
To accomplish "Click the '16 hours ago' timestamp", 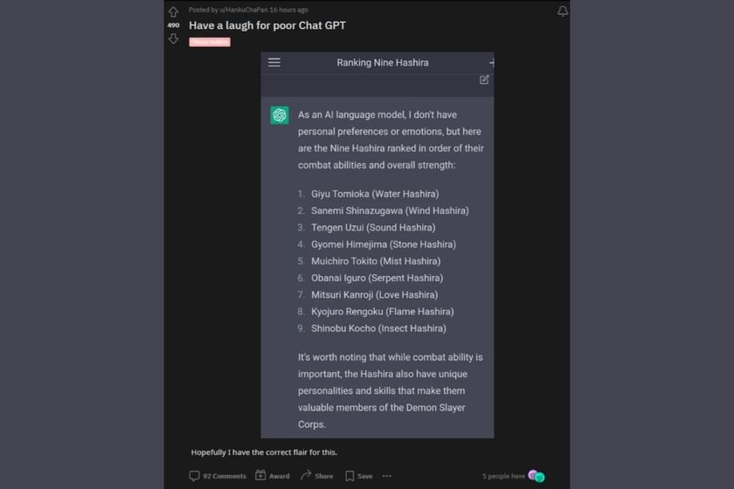I will (288, 10).
